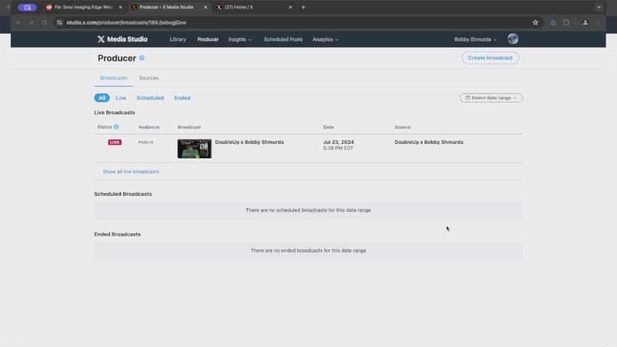Open the Chrome profile icon
The image size is (617, 347).
pos(585,23)
